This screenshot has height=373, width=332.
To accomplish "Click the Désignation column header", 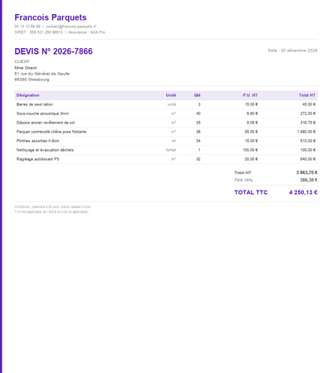I will click(27, 95).
